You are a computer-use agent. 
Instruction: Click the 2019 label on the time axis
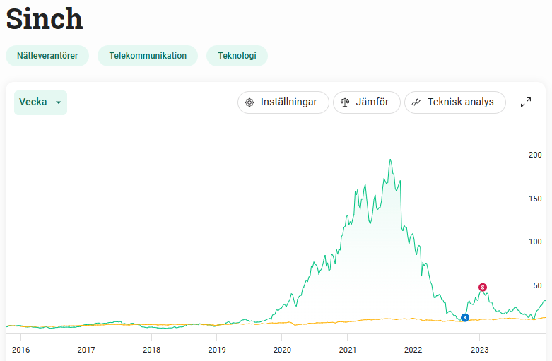(217, 349)
